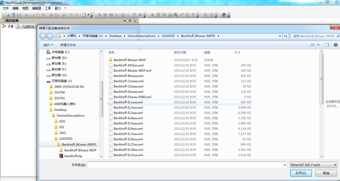
Task: Open the address bar history dropdown arrow
Action: [x=280, y=36]
